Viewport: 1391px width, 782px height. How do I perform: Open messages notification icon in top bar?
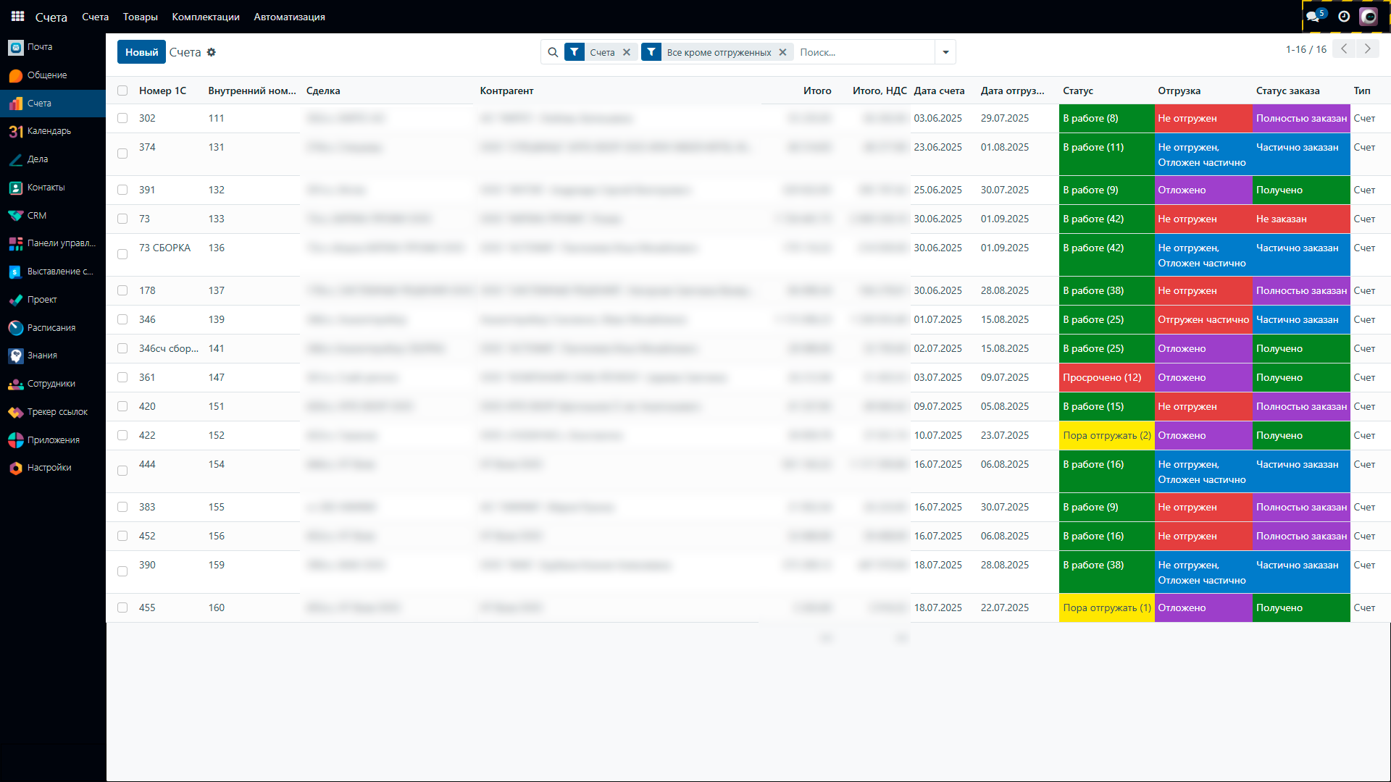pos(1313,16)
